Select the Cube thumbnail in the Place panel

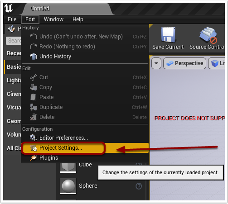(x=68, y=168)
